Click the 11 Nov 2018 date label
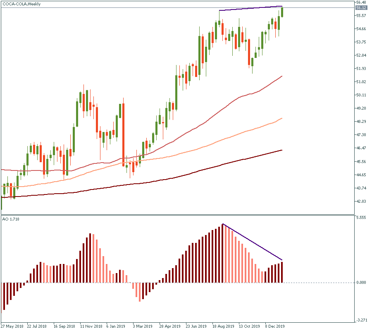 coord(91,326)
